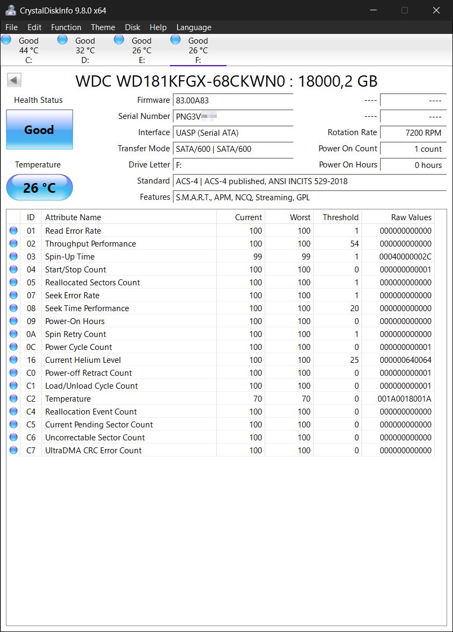453x632 pixels.
Task: Click the threshold value 54
Action: click(355, 243)
